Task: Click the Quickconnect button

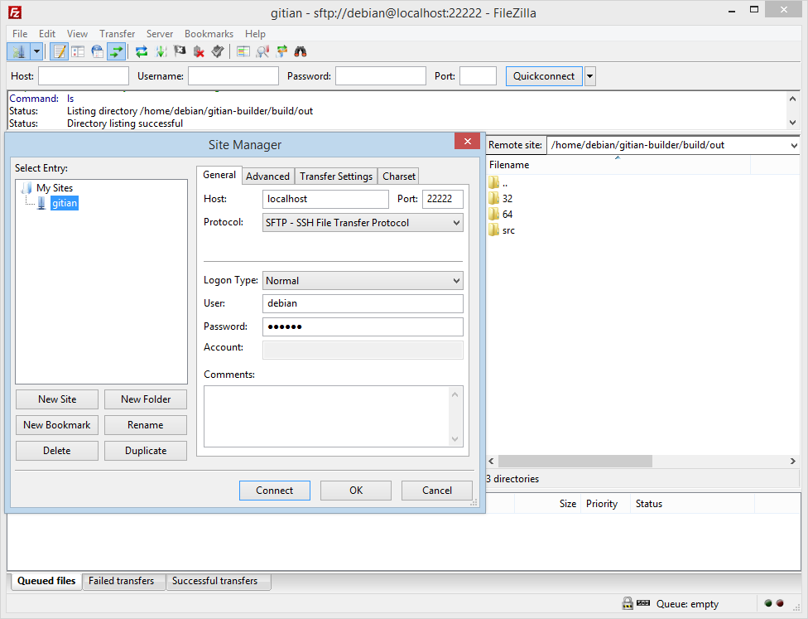Action: pyautogui.click(x=544, y=76)
